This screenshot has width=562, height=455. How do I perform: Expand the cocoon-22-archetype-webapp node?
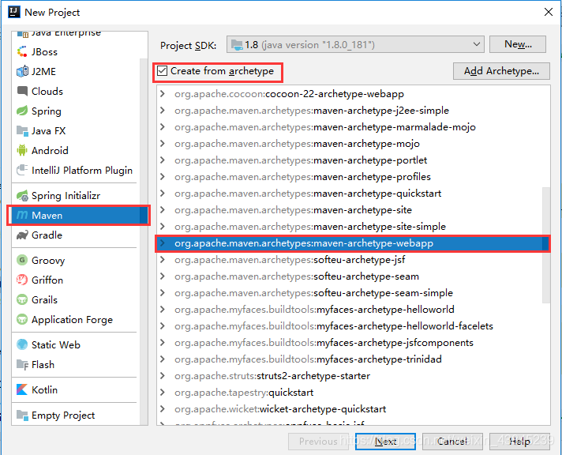163,94
